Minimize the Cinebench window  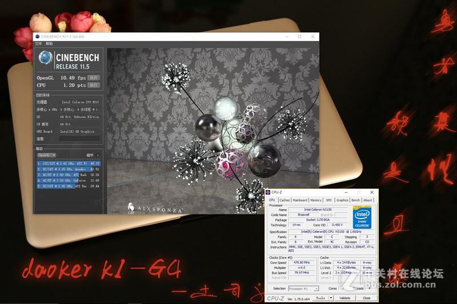pyautogui.click(x=283, y=37)
